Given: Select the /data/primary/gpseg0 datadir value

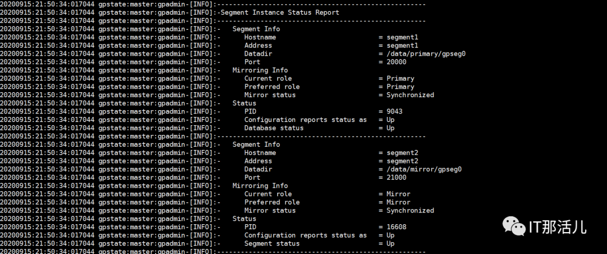Looking at the screenshot, I should tap(426, 54).
